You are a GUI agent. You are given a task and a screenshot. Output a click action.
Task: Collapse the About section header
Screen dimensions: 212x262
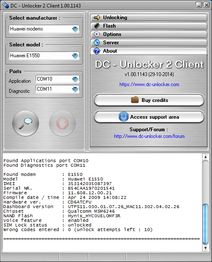click(x=149, y=51)
